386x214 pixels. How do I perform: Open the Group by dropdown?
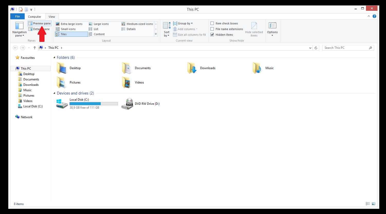click(x=183, y=23)
